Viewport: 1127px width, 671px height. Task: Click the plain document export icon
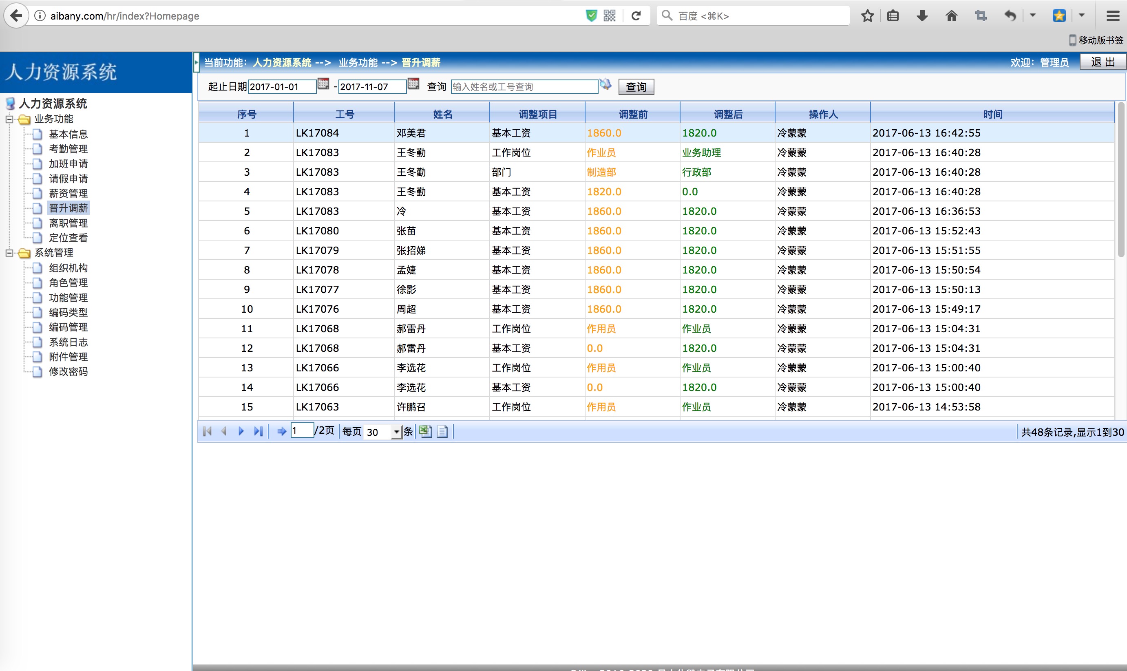coord(443,431)
